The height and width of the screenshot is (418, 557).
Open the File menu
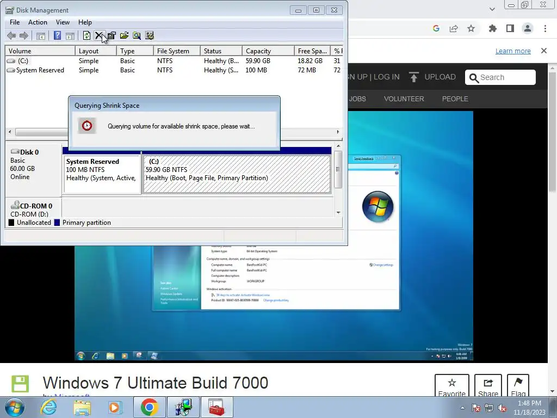[15, 22]
